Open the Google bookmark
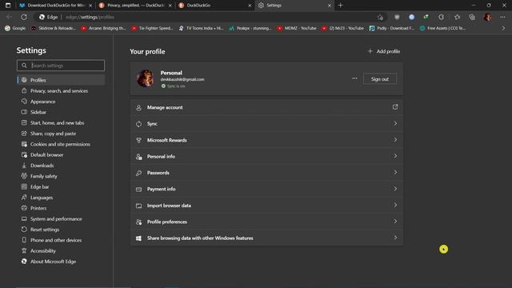The height and width of the screenshot is (288, 512). [15, 29]
